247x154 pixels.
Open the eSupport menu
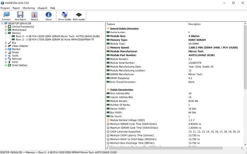42,8
